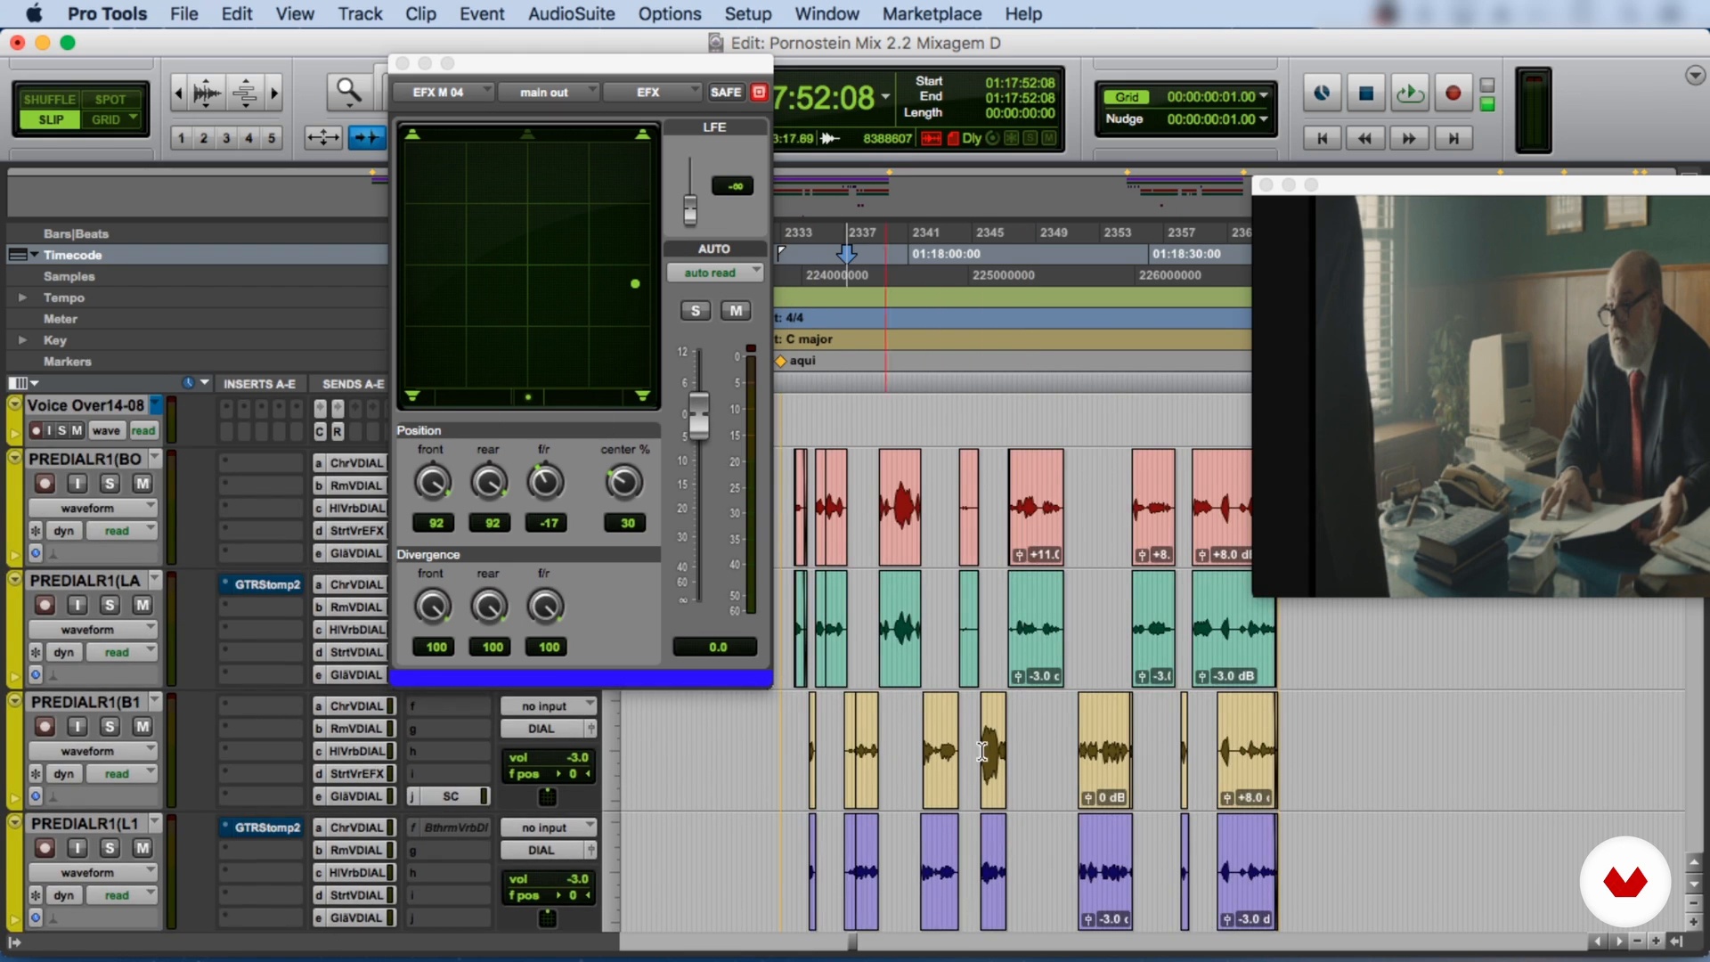This screenshot has width=1710, height=962.
Task: Click the Online sync clock button
Action: pyautogui.click(x=1322, y=94)
